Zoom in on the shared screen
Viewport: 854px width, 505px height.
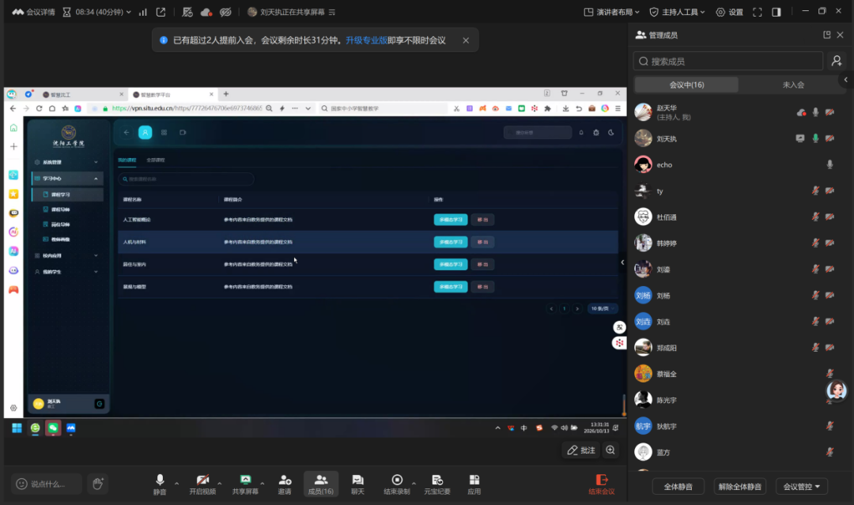(610, 450)
